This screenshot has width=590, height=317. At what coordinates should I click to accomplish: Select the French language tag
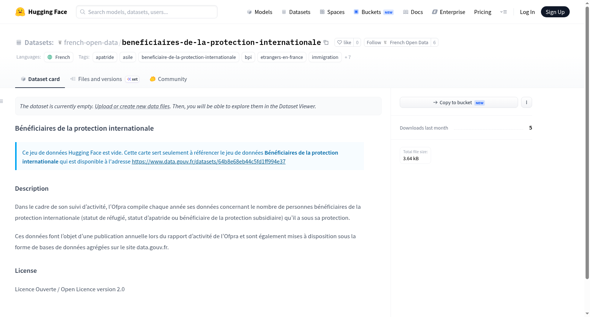point(59,57)
